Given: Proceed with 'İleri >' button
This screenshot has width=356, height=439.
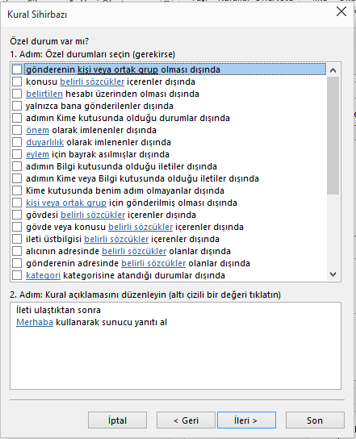Looking at the screenshot, I should tap(246, 420).
